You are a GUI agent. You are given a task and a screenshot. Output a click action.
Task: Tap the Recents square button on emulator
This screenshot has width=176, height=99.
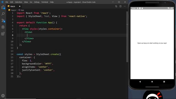tap(164, 82)
